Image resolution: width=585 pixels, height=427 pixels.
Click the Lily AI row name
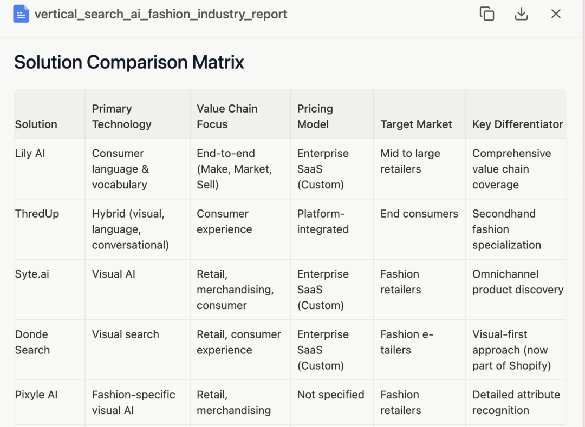(x=30, y=153)
